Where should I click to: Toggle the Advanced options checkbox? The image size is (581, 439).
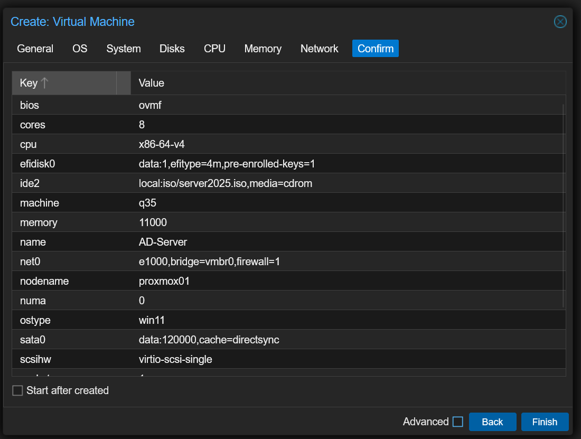click(x=458, y=422)
